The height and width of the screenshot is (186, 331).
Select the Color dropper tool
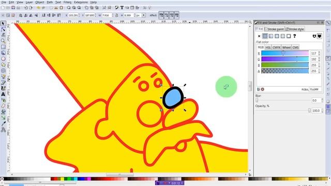pos(3,124)
